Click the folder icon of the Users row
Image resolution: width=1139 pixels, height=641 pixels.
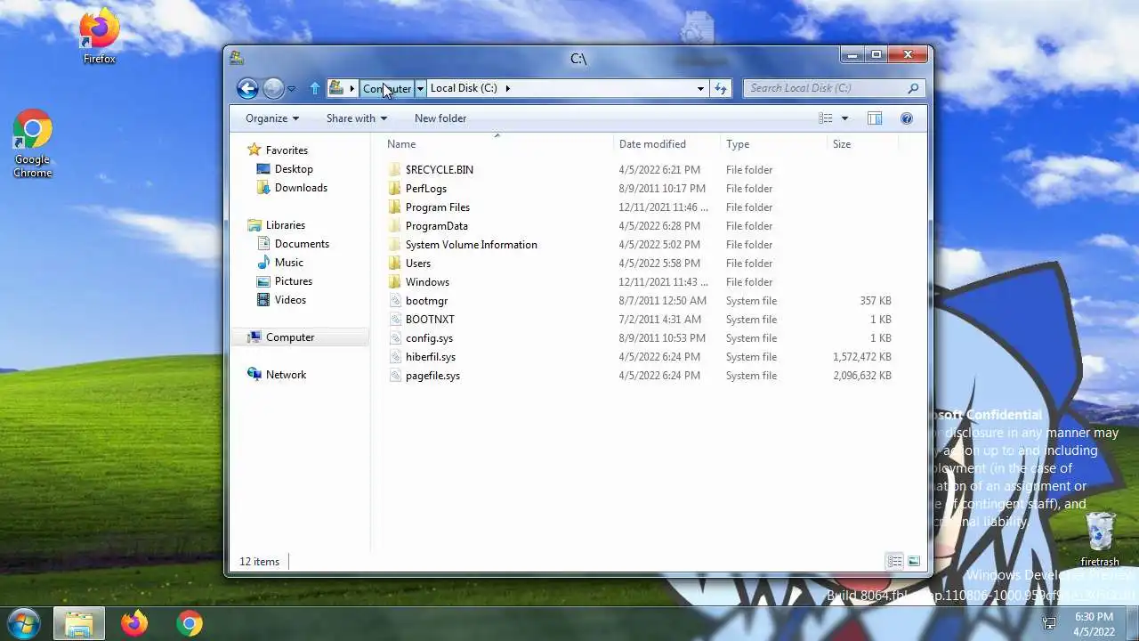click(395, 264)
